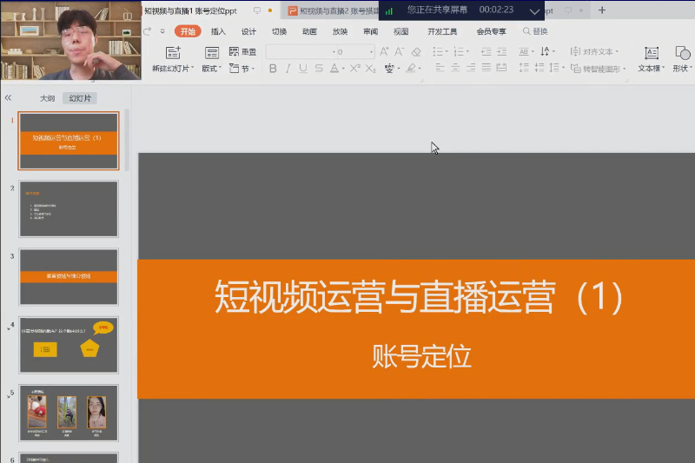
Task: Click the Underline formatting icon
Action: pyautogui.click(x=302, y=69)
